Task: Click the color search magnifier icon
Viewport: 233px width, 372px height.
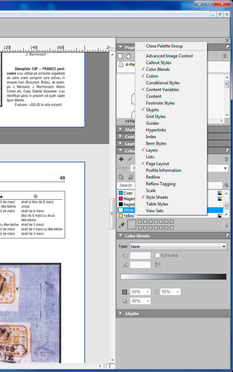Action: click(x=226, y=185)
